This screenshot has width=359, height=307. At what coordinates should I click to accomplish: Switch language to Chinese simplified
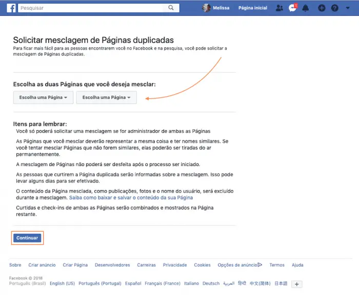[260, 283]
